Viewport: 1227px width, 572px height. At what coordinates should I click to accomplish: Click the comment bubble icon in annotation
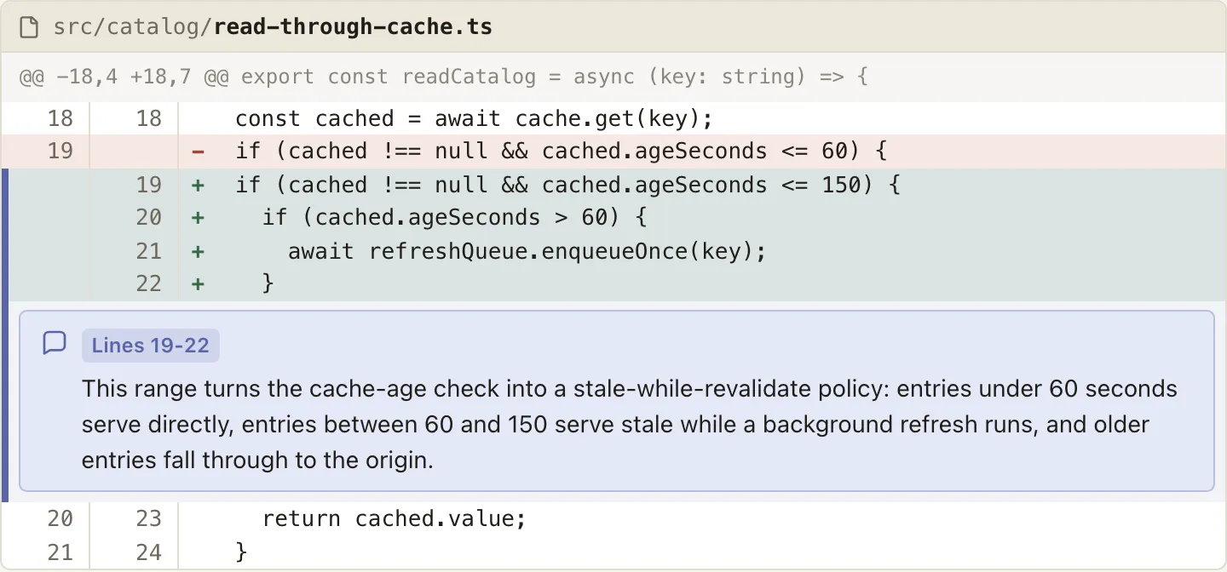(x=55, y=343)
